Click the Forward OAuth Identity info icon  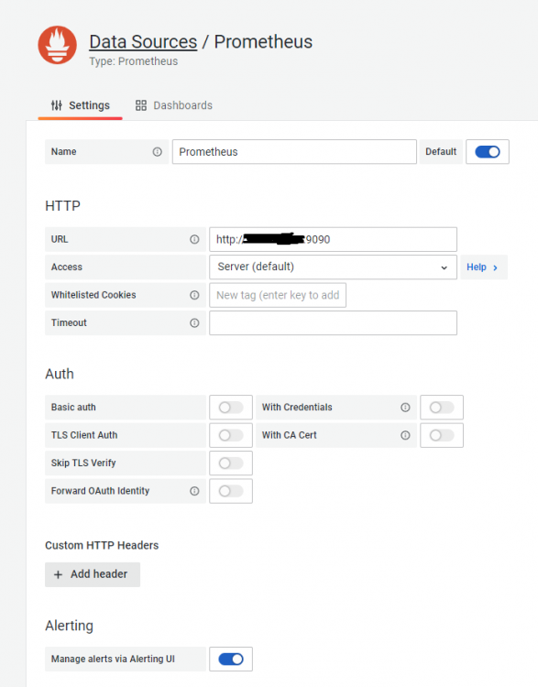point(194,491)
